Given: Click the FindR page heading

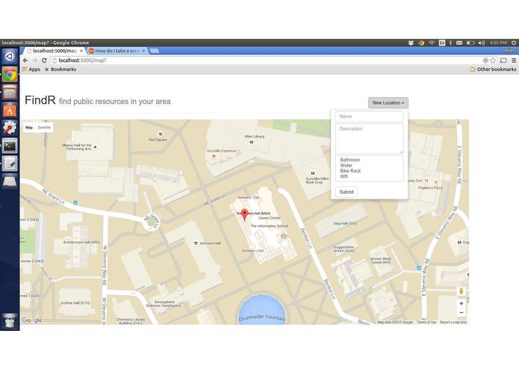Looking at the screenshot, I should (40, 100).
